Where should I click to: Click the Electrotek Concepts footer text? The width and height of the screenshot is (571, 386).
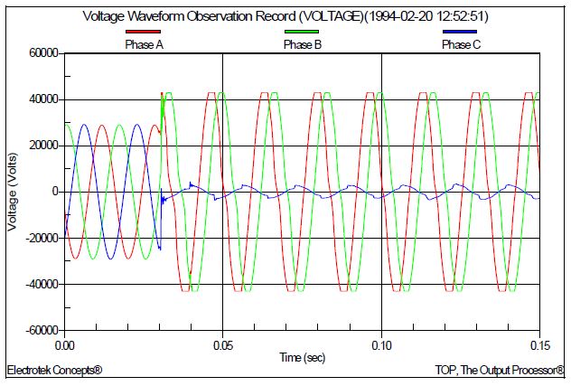point(54,371)
